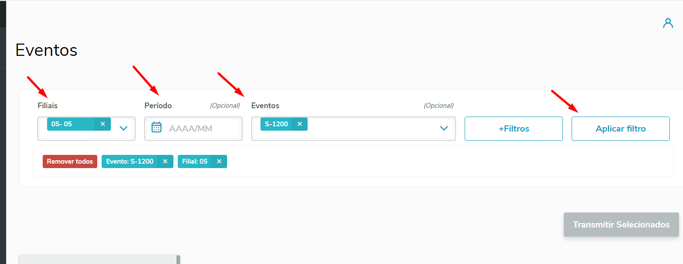This screenshot has height=264, width=683.
Task: Remove the S-1200 tag in Eventos field
Action: point(300,124)
